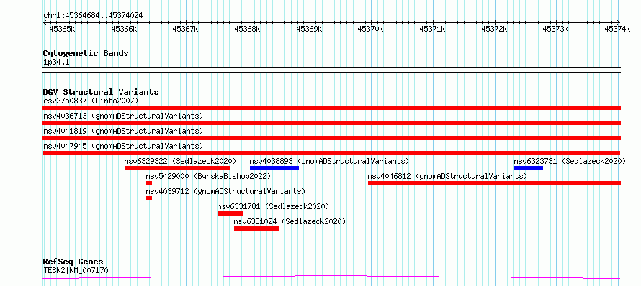This screenshot has width=641, height=286.
Task: Click the 45373k ruler position
Action: click(556, 29)
